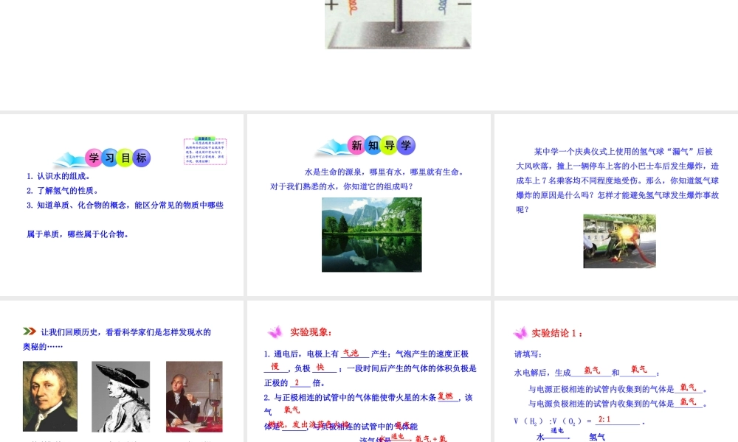Click the electrolysis apparatus image at top
This screenshot has width=738, height=442.
[398, 24]
